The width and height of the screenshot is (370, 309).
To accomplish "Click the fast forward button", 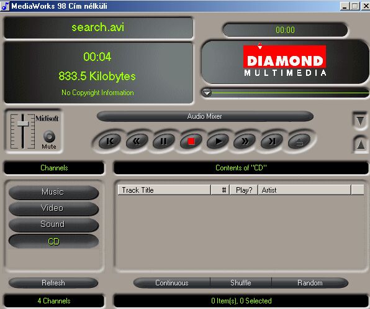I will [245, 141].
